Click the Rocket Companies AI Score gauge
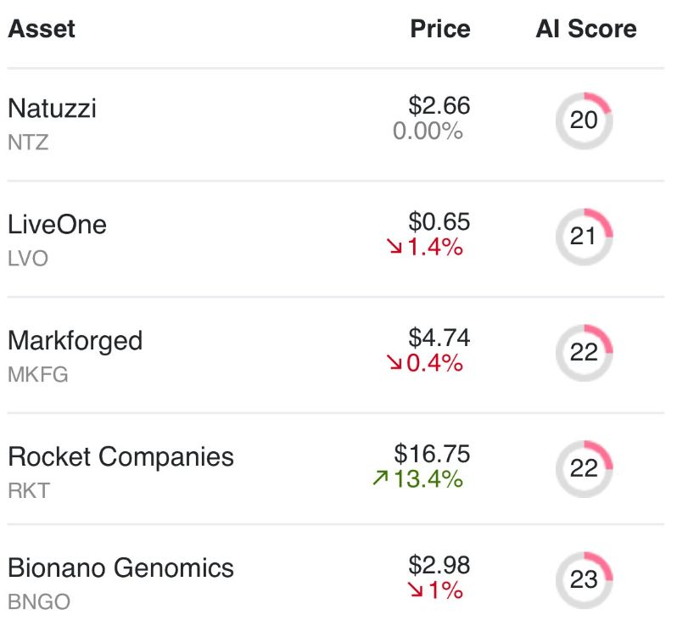Viewport: 677px width, 626px height. 584,468
